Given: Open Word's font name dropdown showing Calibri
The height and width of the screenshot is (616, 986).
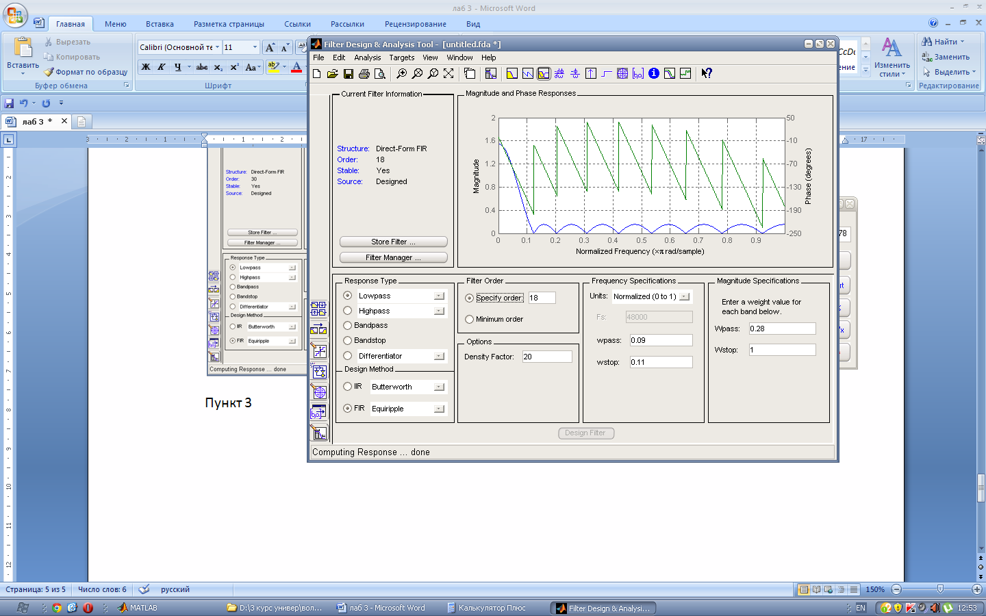Looking at the screenshot, I should [218, 47].
